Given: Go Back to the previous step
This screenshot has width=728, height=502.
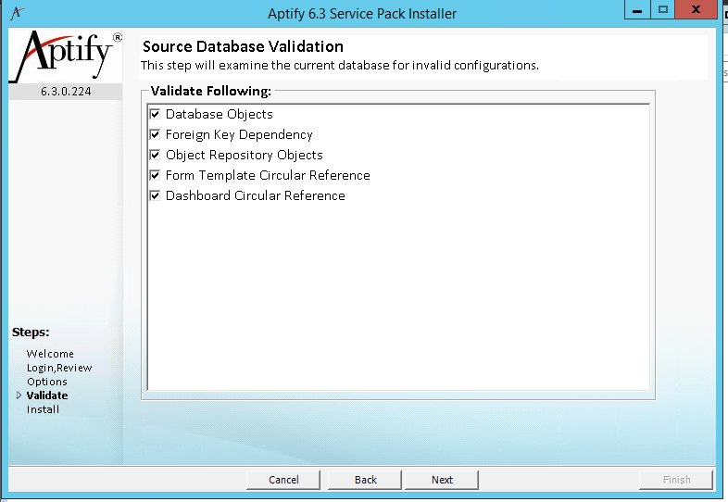Looking at the screenshot, I should point(365,480).
